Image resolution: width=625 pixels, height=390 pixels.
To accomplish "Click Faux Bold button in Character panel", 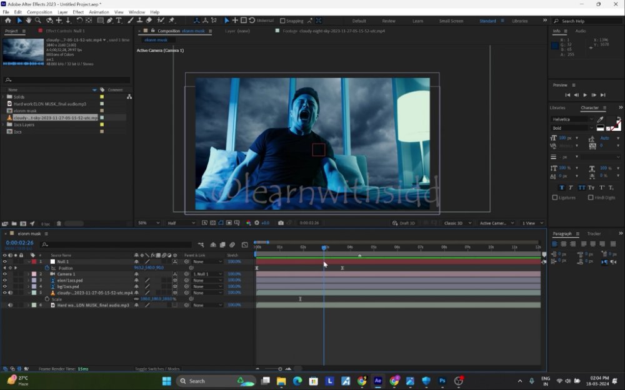I will (x=562, y=187).
